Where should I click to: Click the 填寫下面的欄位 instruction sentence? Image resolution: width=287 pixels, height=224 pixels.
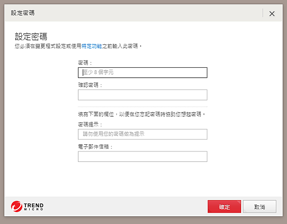[142, 114]
